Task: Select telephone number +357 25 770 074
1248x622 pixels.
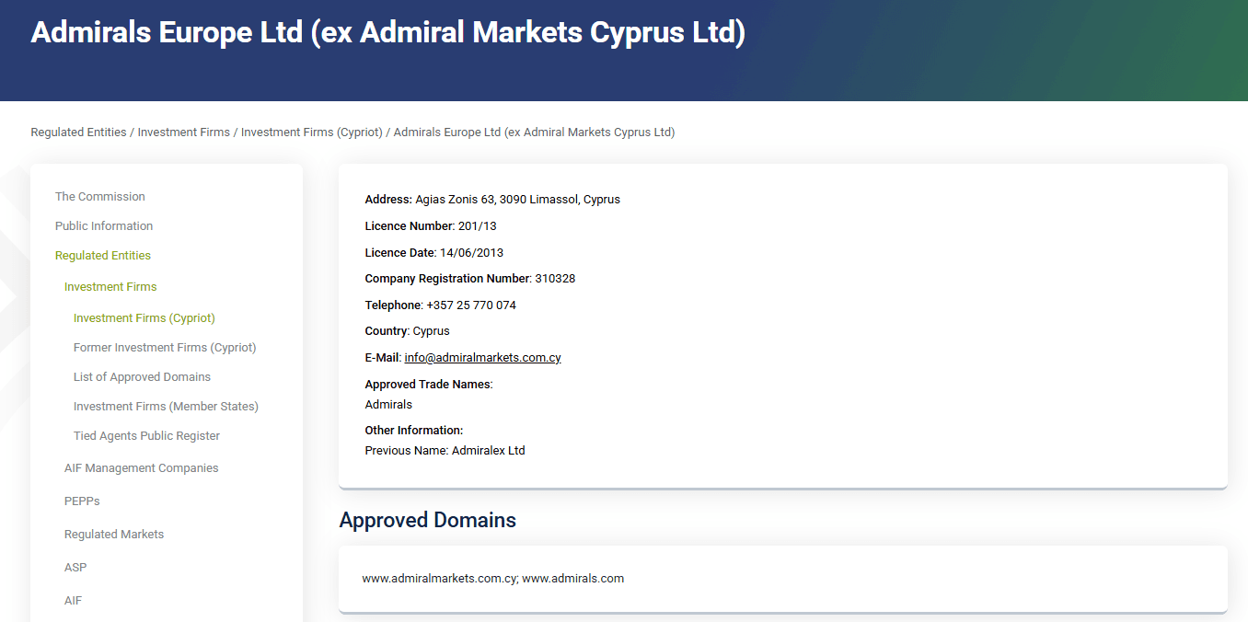Action: [x=471, y=305]
